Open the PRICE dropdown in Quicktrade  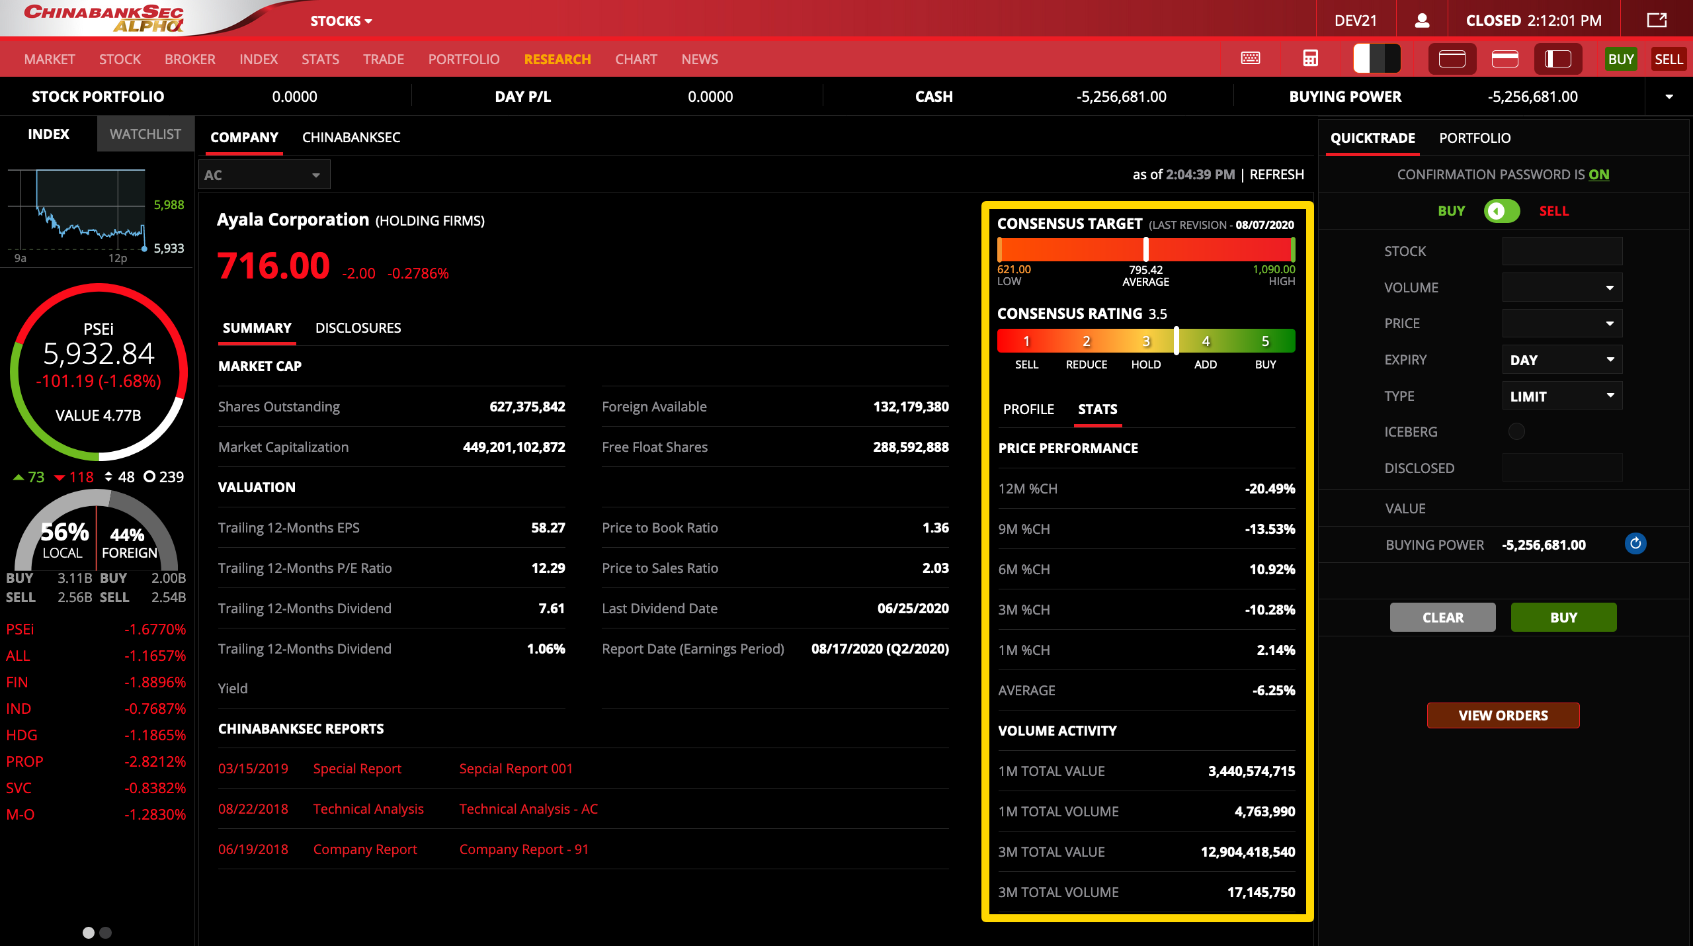click(1562, 323)
